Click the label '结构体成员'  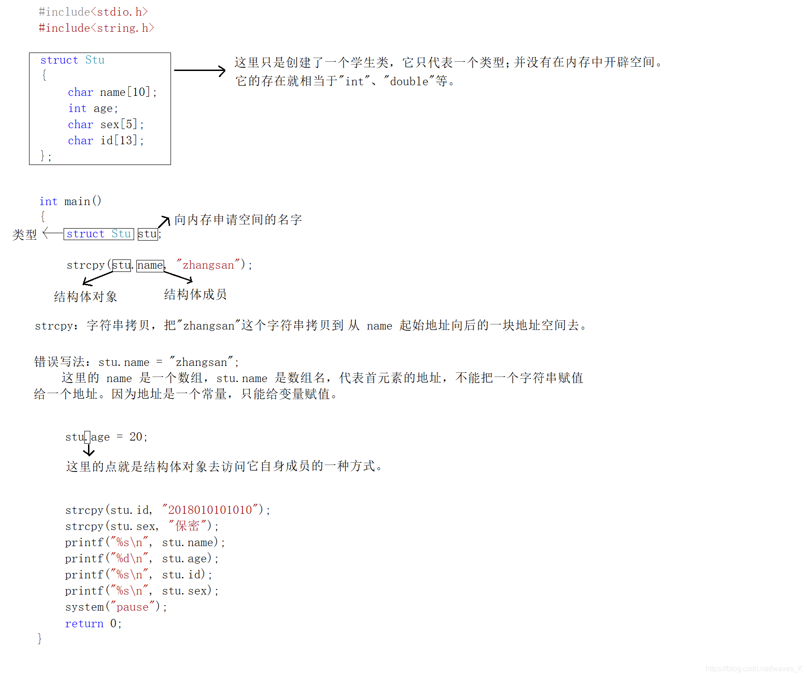195,294
